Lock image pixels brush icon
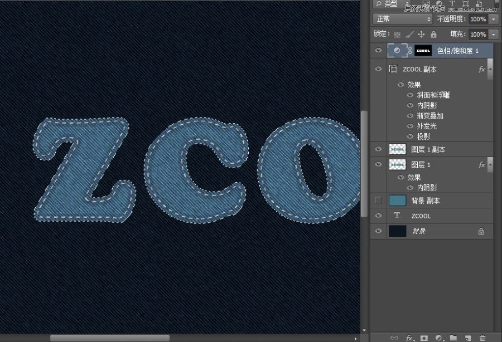This screenshot has height=342, width=502. (409, 34)
